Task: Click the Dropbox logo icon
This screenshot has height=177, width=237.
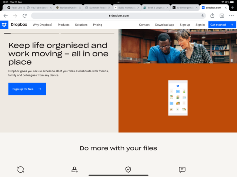Action: [4, 25]
